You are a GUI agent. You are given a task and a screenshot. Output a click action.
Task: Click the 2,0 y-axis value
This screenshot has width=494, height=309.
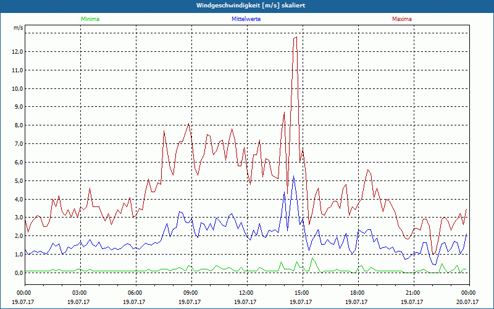pos(19,236)
